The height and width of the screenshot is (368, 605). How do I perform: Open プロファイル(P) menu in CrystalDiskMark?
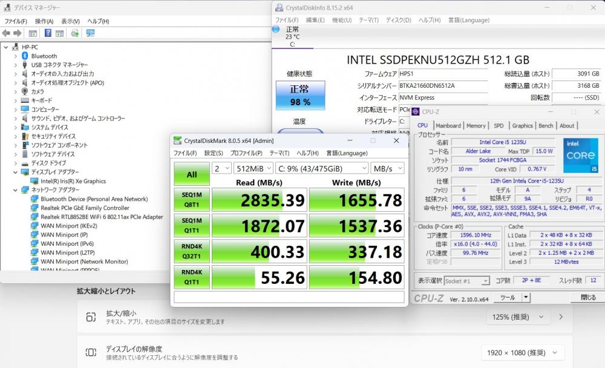(x=246, y=153)
